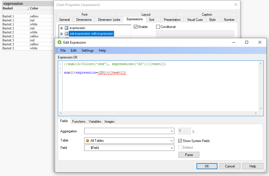Viewport: 269px width, 176px height.
Task: Close the Edit Expression window
Action: point(260,42)
